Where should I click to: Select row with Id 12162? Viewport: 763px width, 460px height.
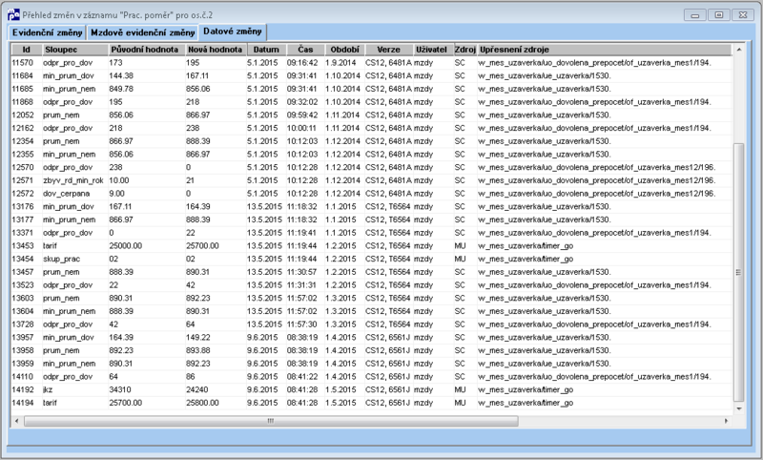371,128
